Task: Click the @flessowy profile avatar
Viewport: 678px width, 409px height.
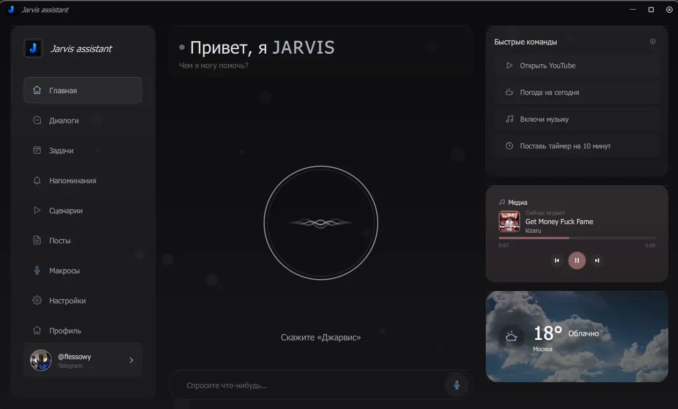Action: tap(41, 360)
